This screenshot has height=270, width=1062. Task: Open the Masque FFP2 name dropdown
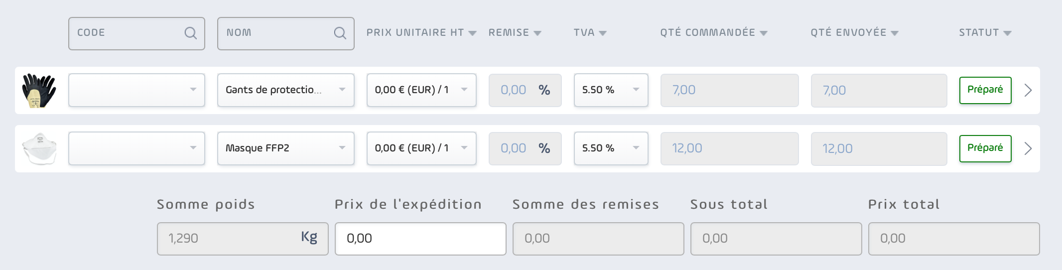286,148
